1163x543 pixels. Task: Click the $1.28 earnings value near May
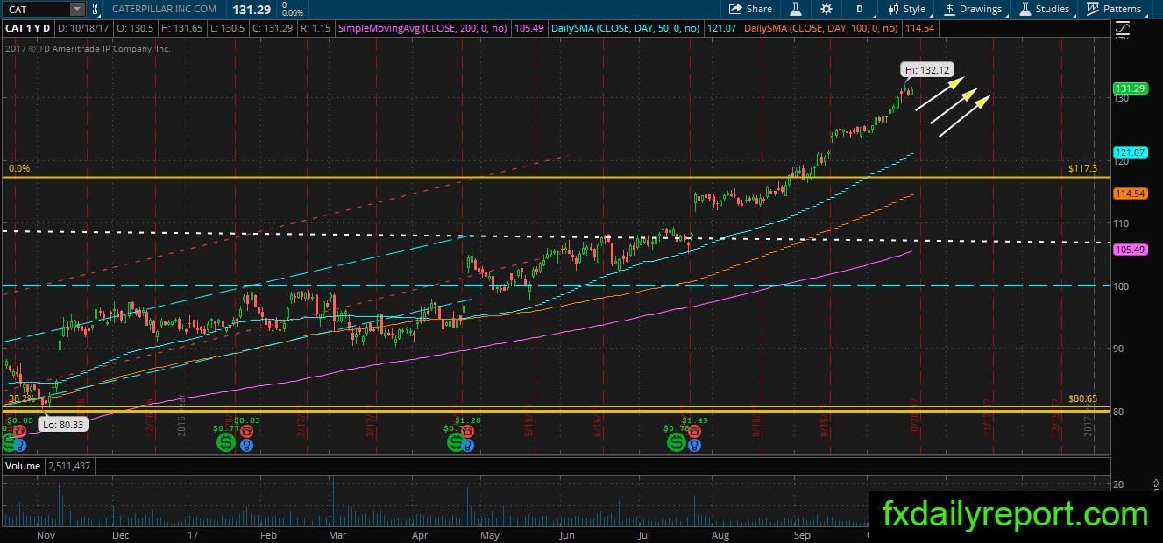(x=470, y=420)
